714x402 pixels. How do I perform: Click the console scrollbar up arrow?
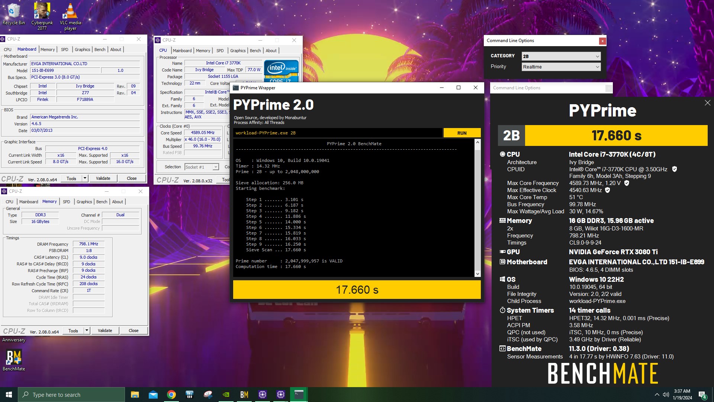point(478,142)
